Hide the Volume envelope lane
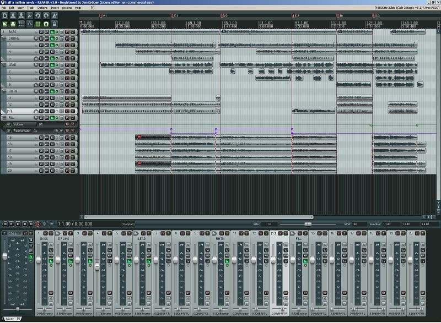Screen dimensions: 441x323 73,124
